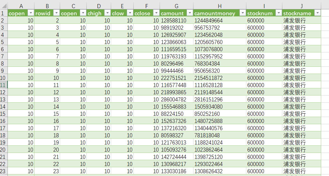The width and height of the screenshot is (329, 176).
Task: Select row 23 header
Action: 4,171
